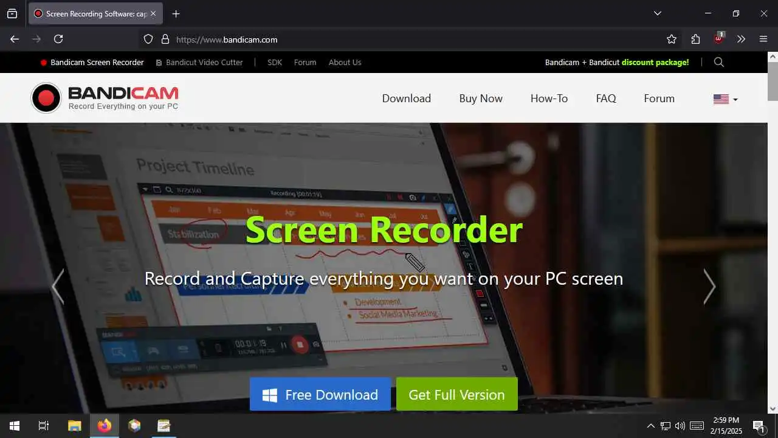Open Forum in the main navigation

point(659,99)
